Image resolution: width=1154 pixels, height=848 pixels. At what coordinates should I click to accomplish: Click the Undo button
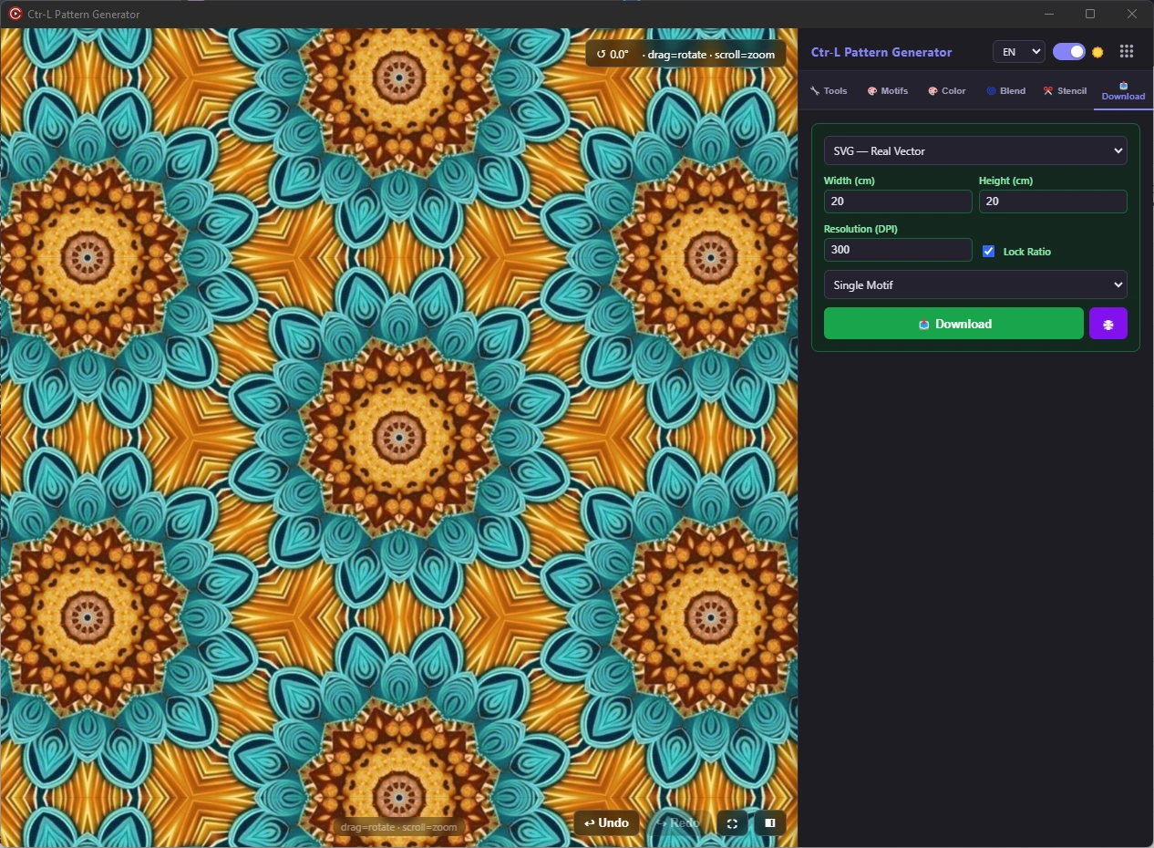point(607,823)
